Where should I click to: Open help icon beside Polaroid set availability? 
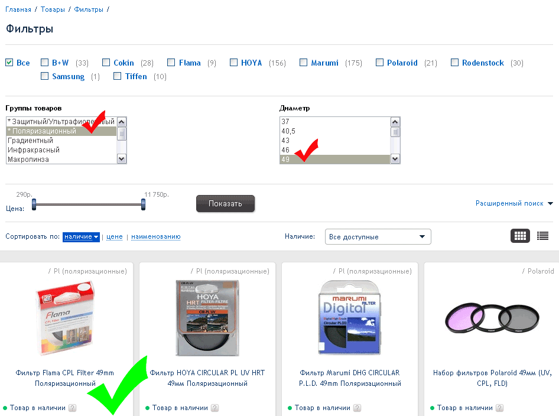click(x=499, y=408)
